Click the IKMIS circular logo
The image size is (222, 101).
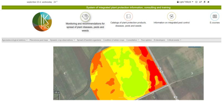pyautogui.click(x=42, y=22)
